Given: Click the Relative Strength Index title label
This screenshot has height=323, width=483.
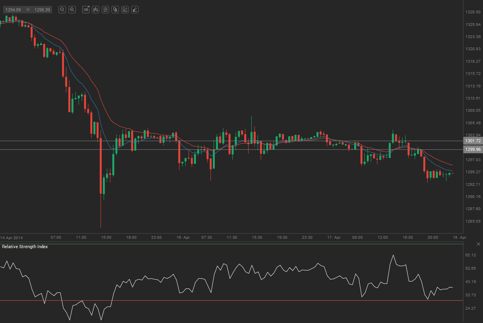Looking at the screenshot, I should [x=25, y=247].
